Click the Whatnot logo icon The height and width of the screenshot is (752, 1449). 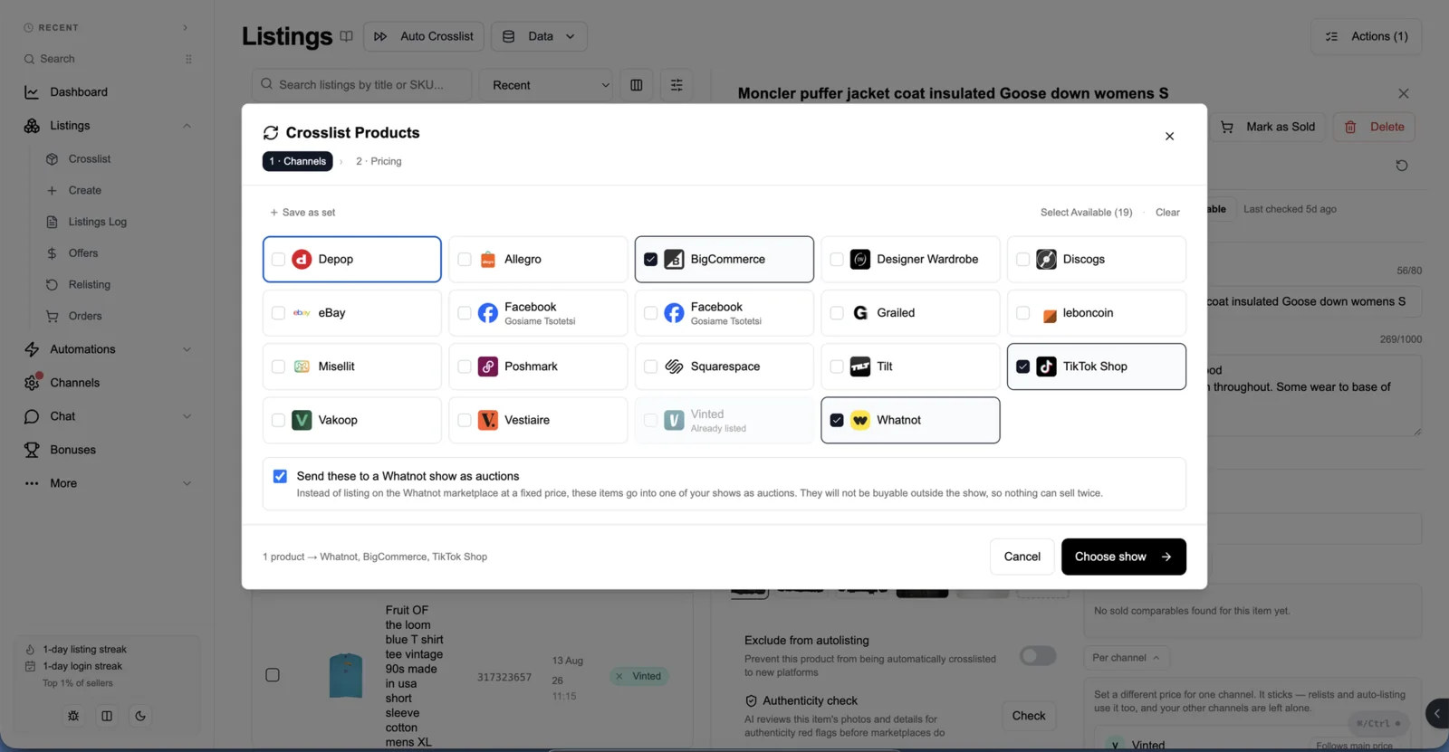860,420
